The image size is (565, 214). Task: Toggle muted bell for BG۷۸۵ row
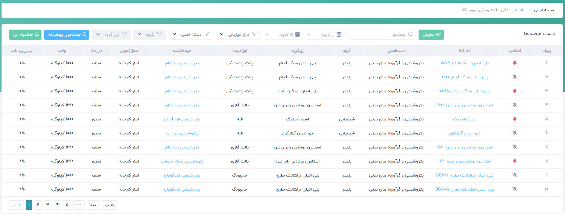[x=515, y=189]
